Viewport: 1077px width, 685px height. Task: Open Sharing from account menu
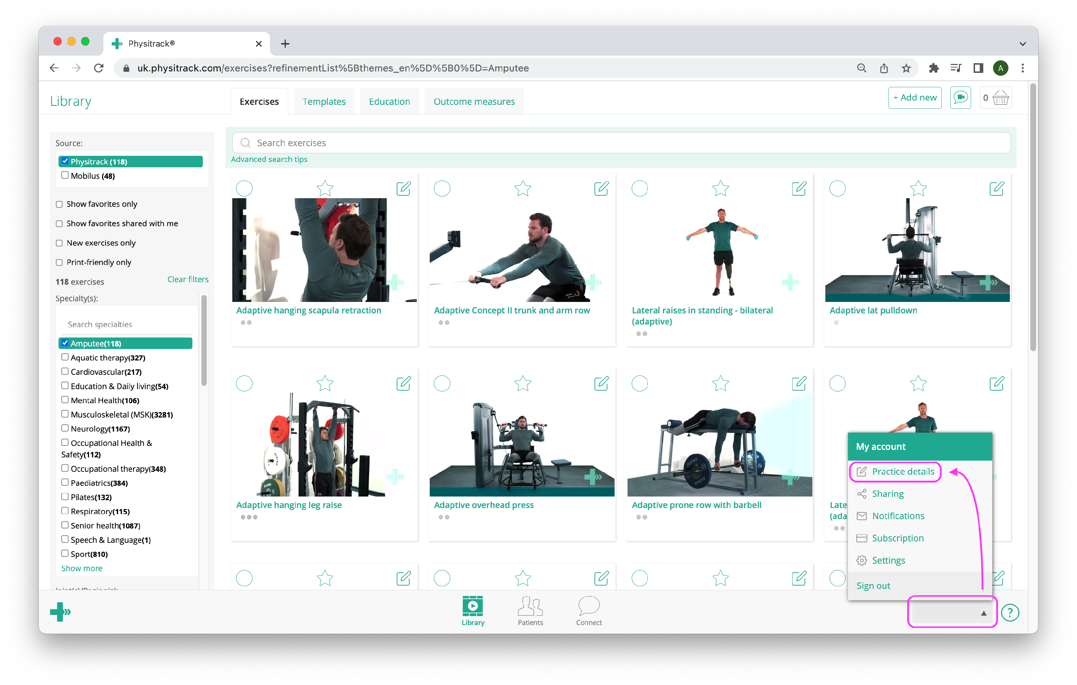click(x=880, y=494)
